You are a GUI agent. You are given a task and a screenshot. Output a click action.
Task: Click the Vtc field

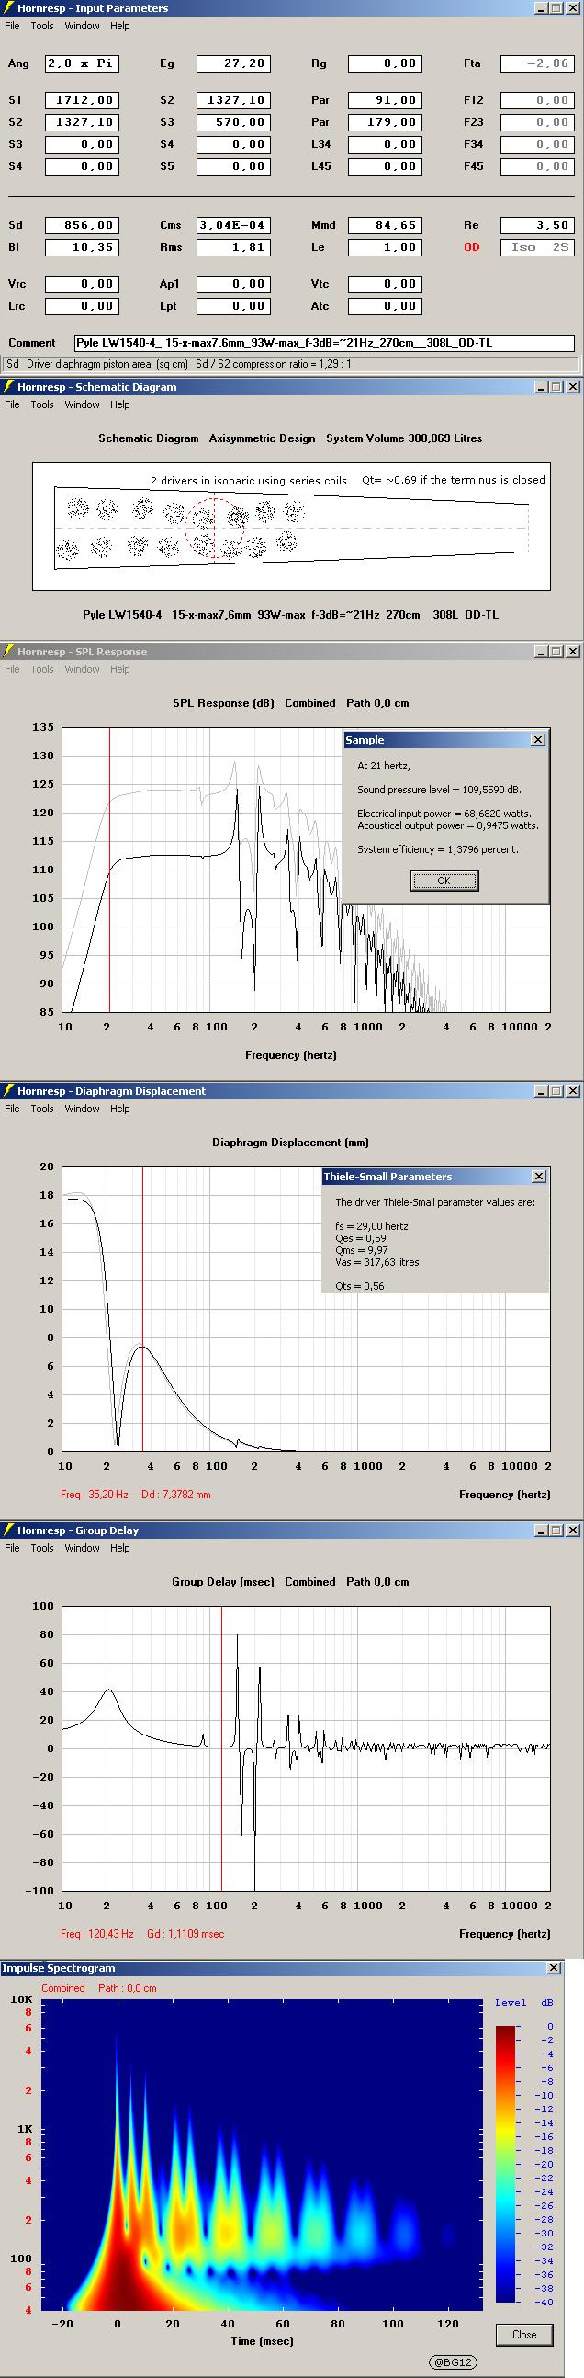[x=385, y=285]
